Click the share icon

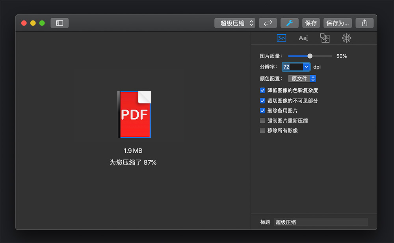click(x=364, y=23)
